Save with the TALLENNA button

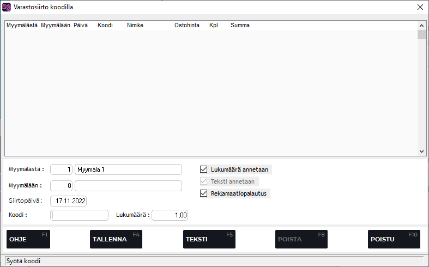click(116, 239)
